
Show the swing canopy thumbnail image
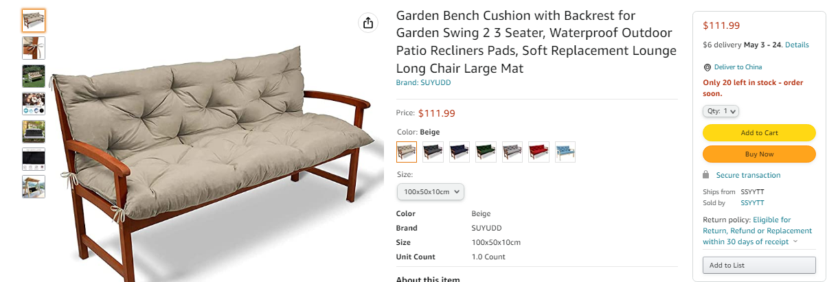coord(34,187)
